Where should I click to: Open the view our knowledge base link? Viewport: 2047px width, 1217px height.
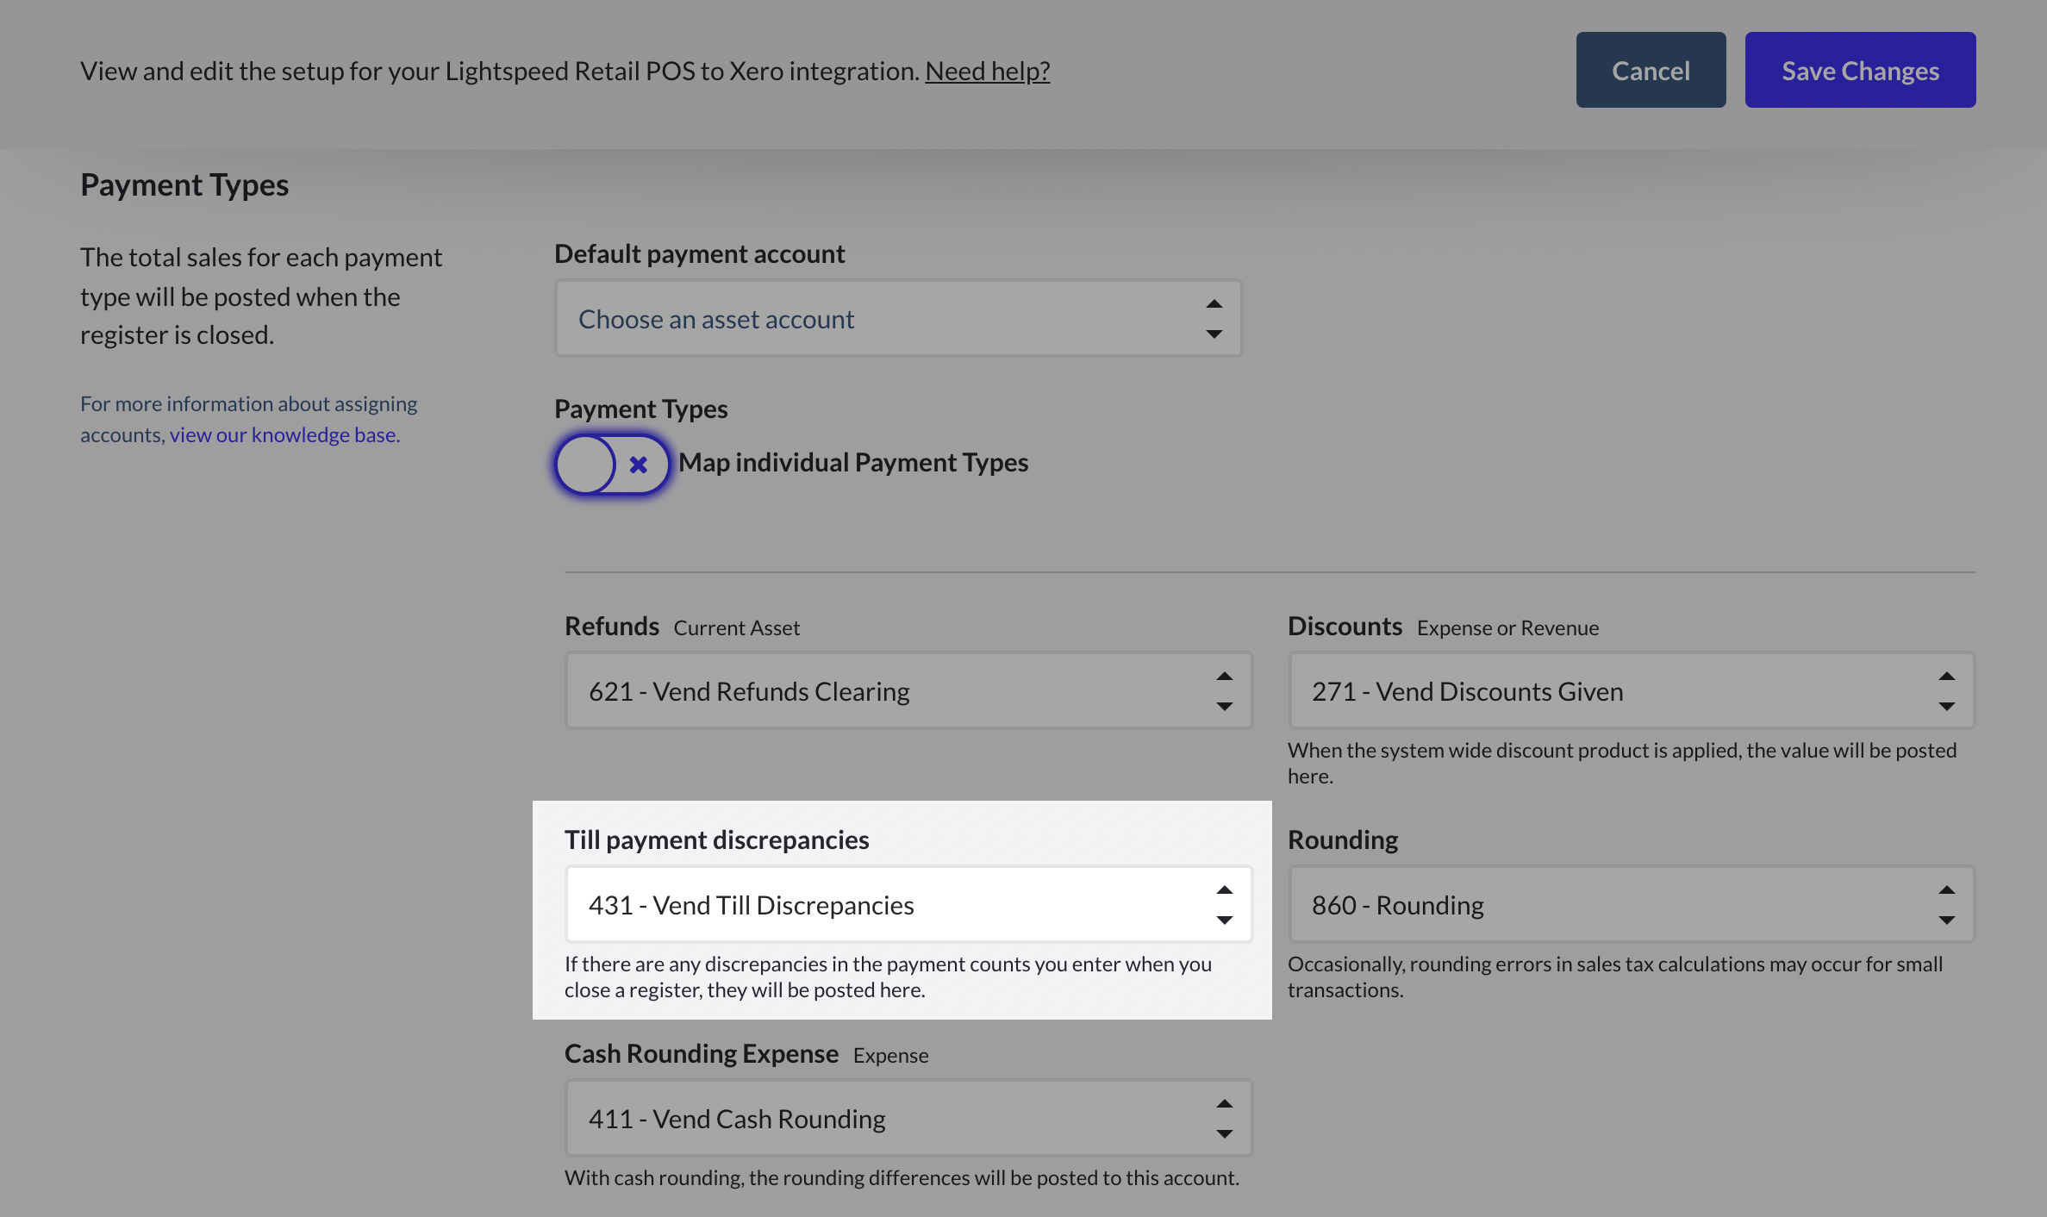[284, 434]
